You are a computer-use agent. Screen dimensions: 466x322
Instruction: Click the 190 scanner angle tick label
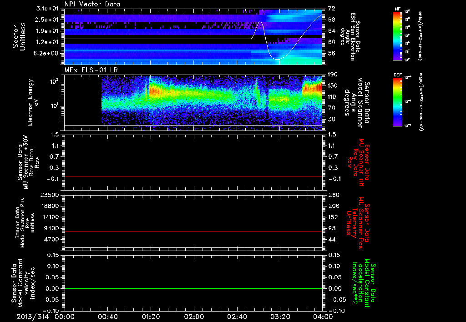point(333,75)
